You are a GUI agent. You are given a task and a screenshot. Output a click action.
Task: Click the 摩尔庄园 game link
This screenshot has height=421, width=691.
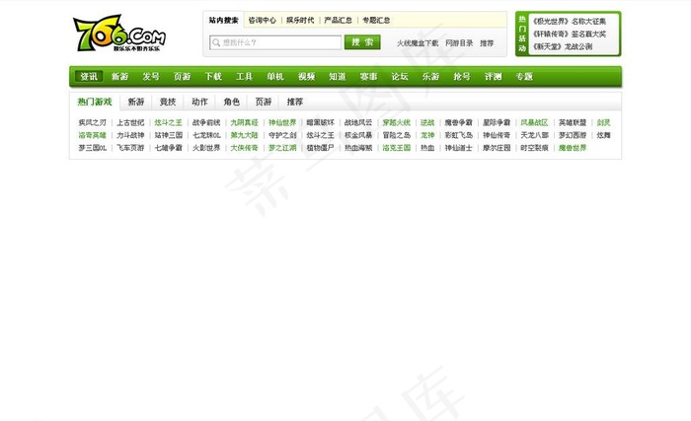tap(497, 148)
